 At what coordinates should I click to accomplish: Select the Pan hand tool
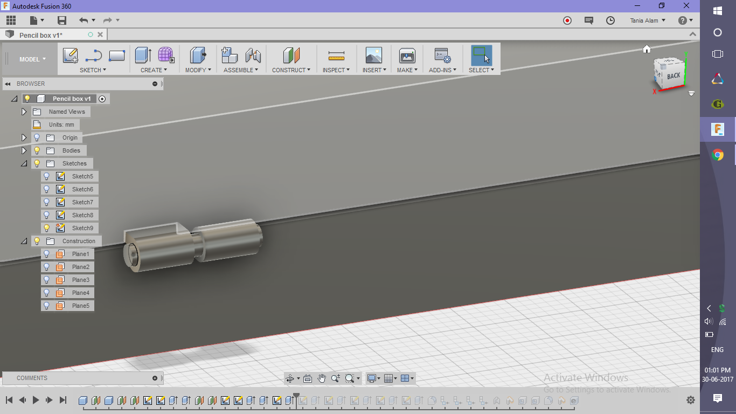click(x=322, y=378)
